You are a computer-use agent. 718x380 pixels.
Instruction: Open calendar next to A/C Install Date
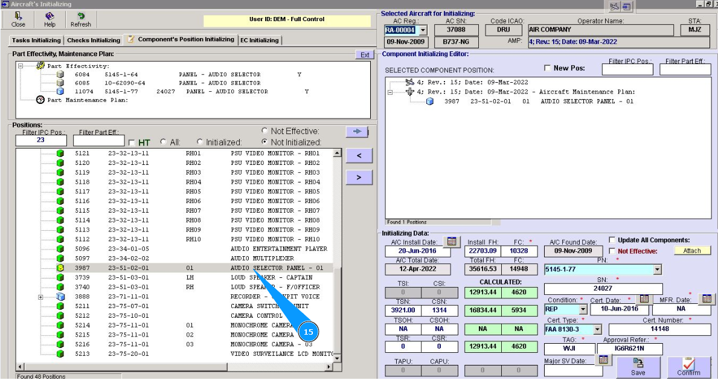tap(450, 242)
